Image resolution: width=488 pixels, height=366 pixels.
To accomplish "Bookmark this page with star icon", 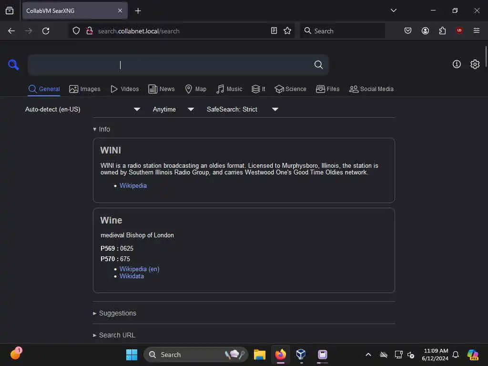I will (x=287, y=31).
